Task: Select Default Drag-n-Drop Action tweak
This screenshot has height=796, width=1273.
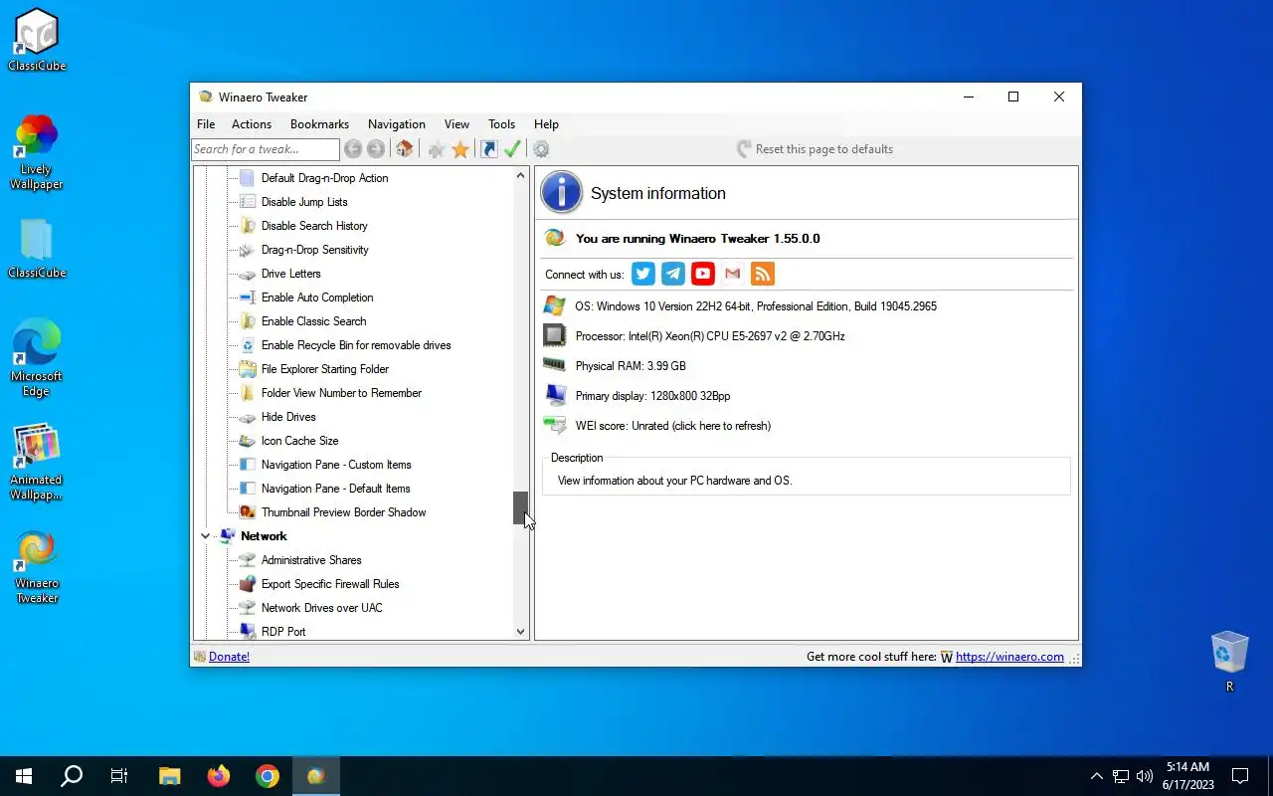Action: click(x=324, y=178)
